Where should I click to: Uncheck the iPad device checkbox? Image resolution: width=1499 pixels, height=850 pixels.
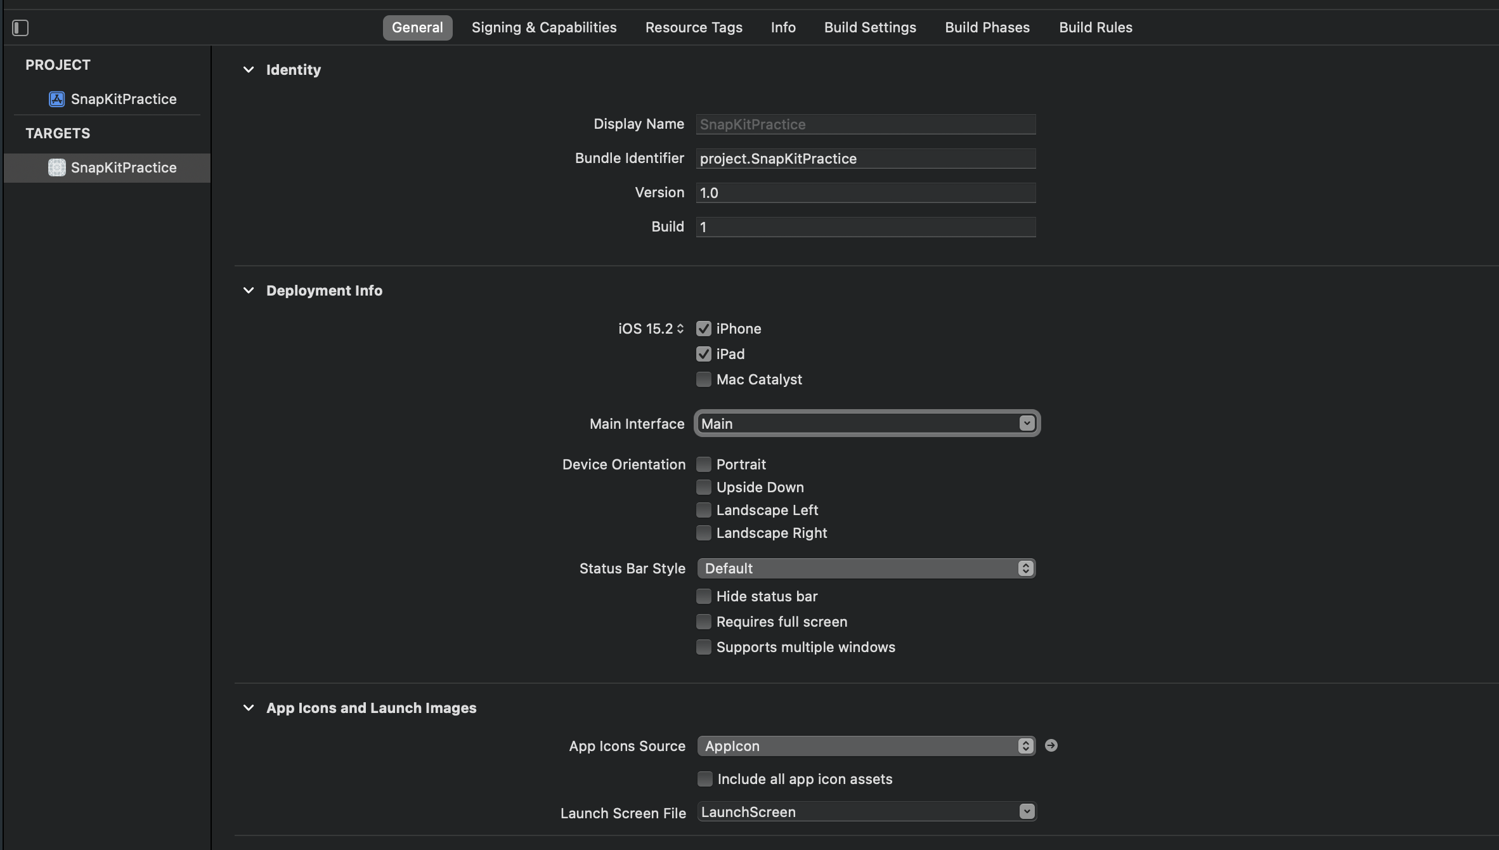tap(703, 354)
